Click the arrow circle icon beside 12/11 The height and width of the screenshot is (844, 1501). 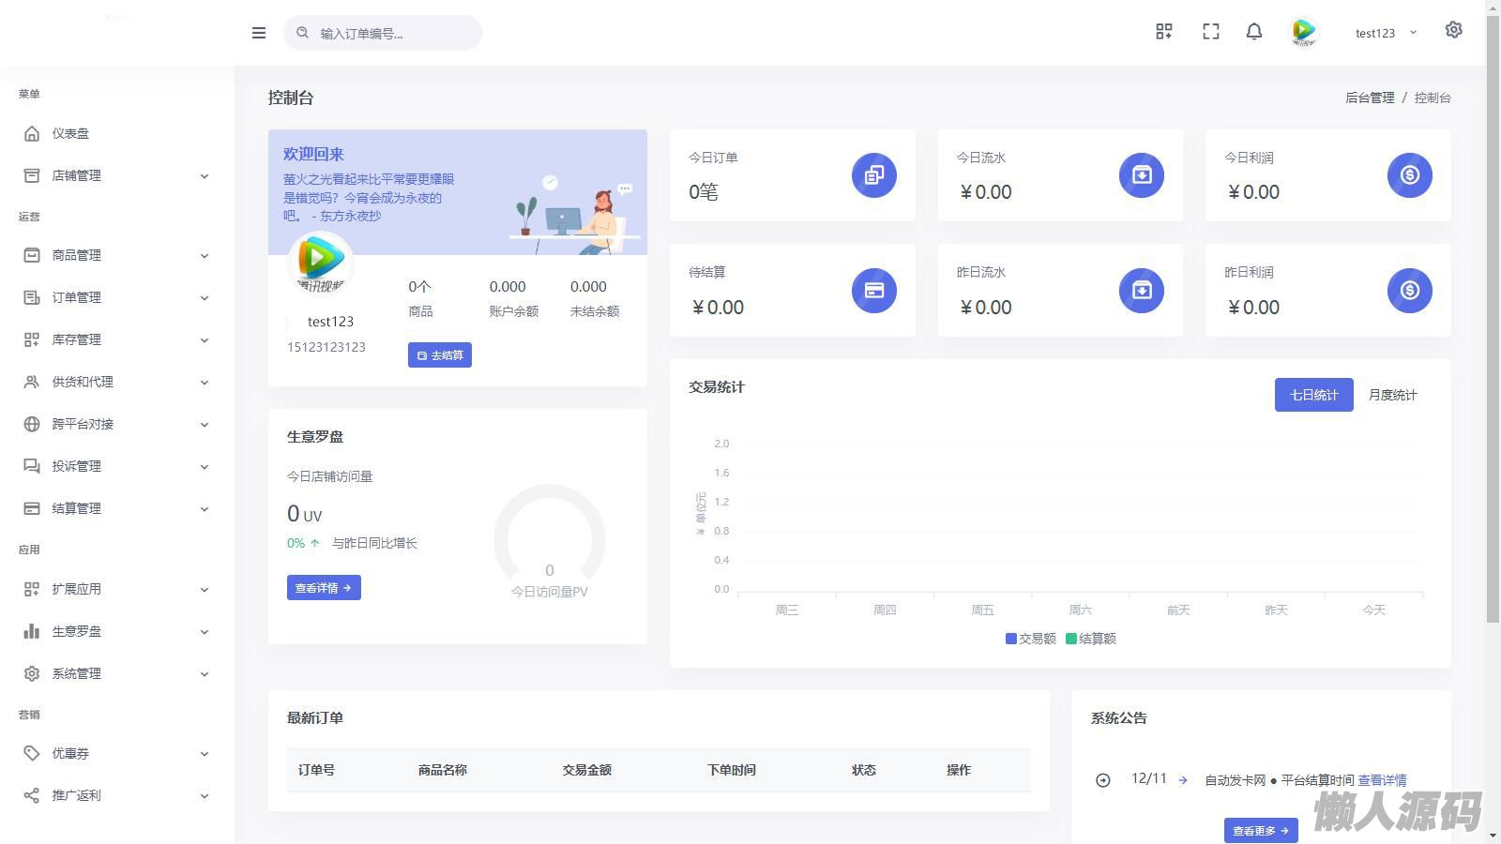click(1103, 780)
